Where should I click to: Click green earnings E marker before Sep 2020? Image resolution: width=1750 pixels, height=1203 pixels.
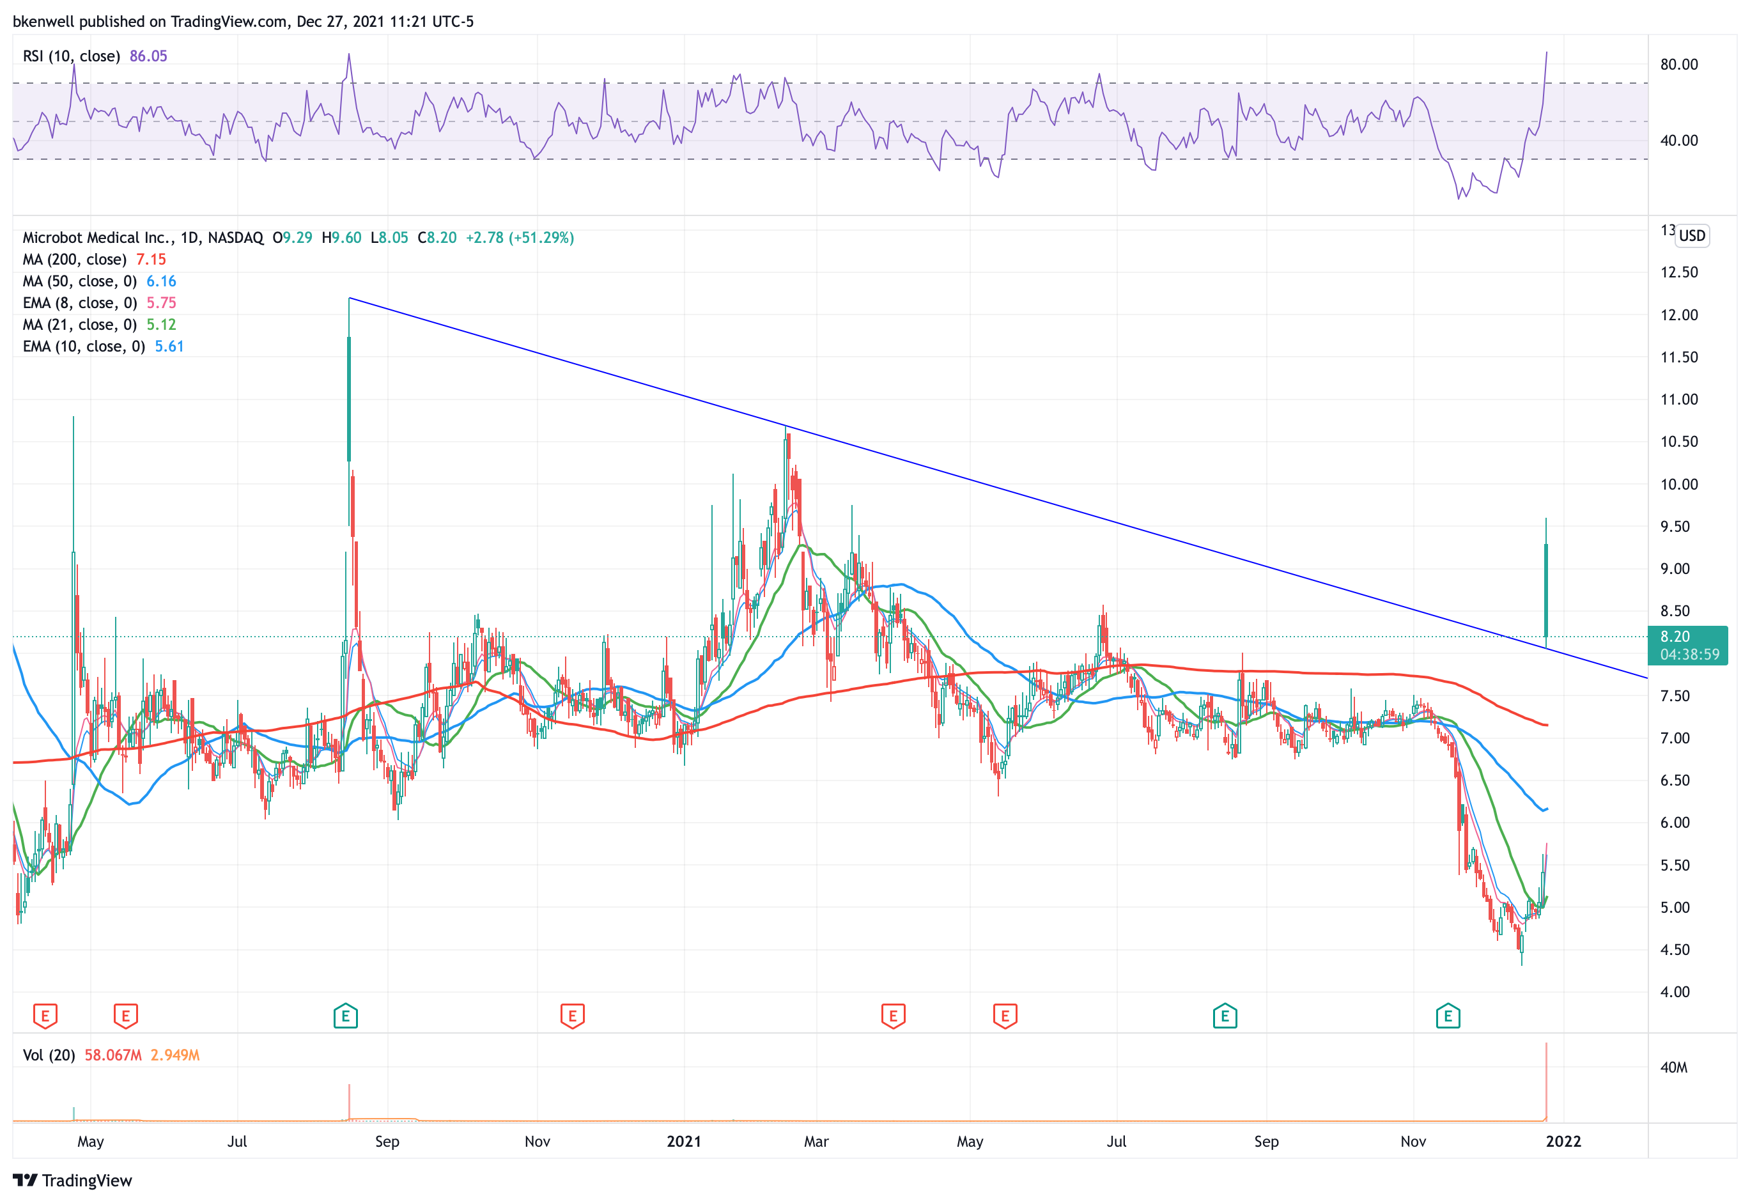click(x=345, y=1015)
